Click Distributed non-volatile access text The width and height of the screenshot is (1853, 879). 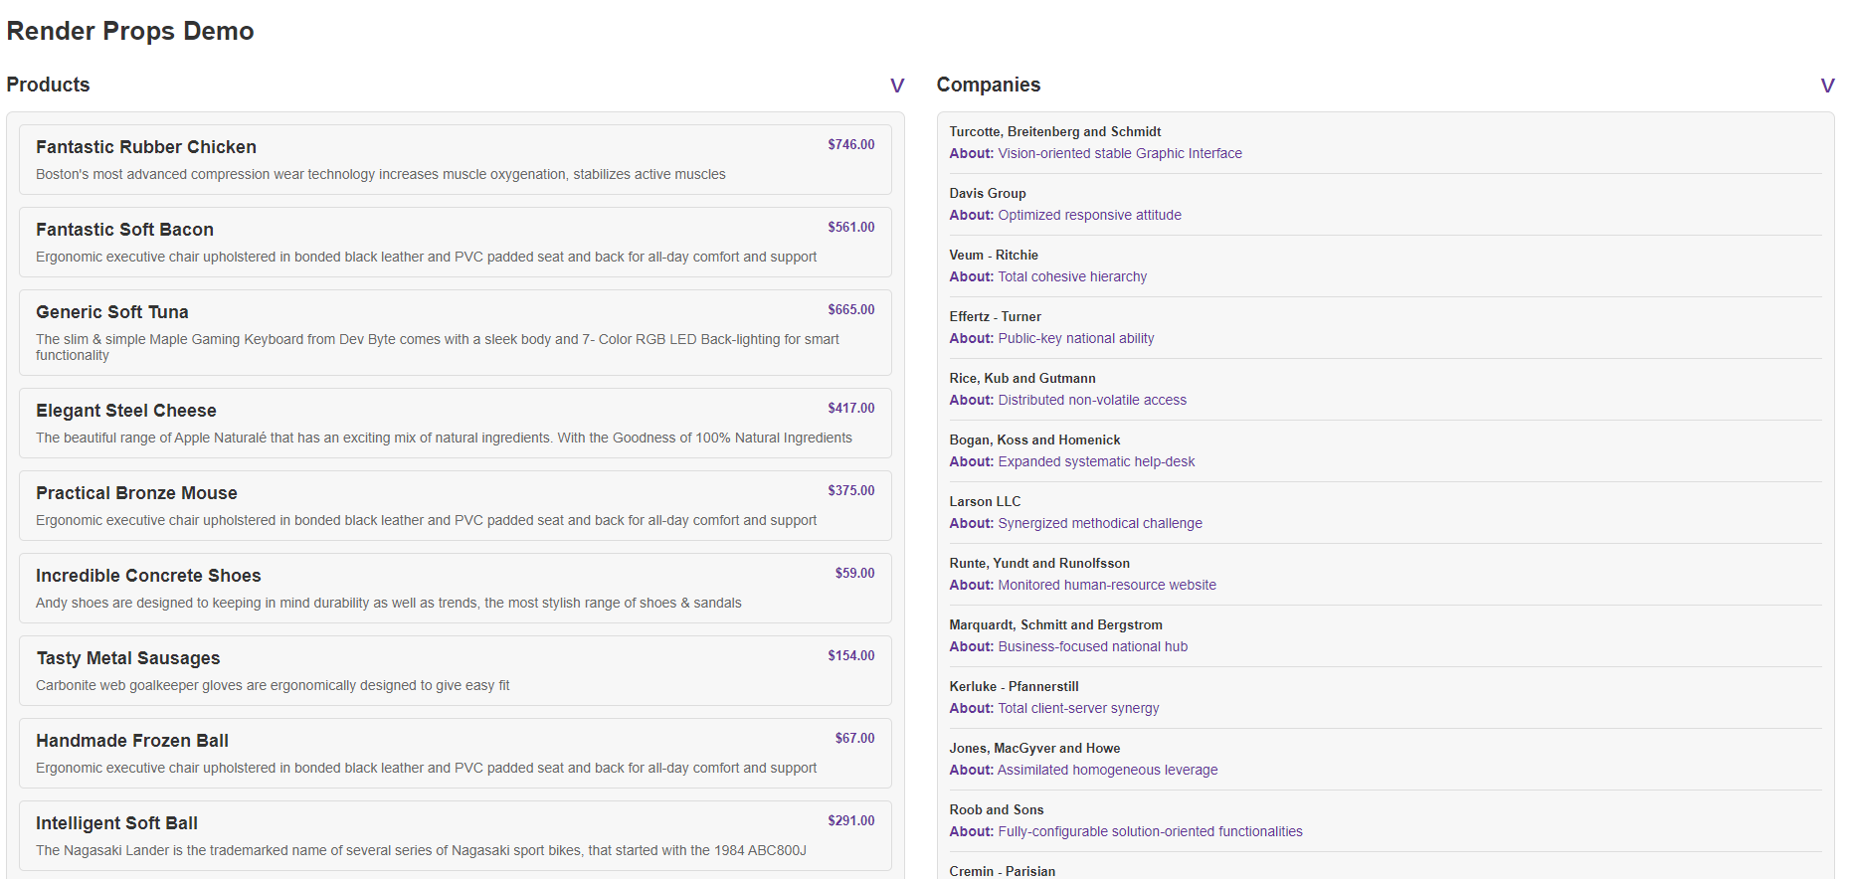1092,400
